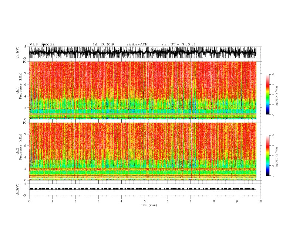Click the "8" kHz tick of ch.1 spectrogram
Screen dimensions: 293x226
tap(26, 73)
